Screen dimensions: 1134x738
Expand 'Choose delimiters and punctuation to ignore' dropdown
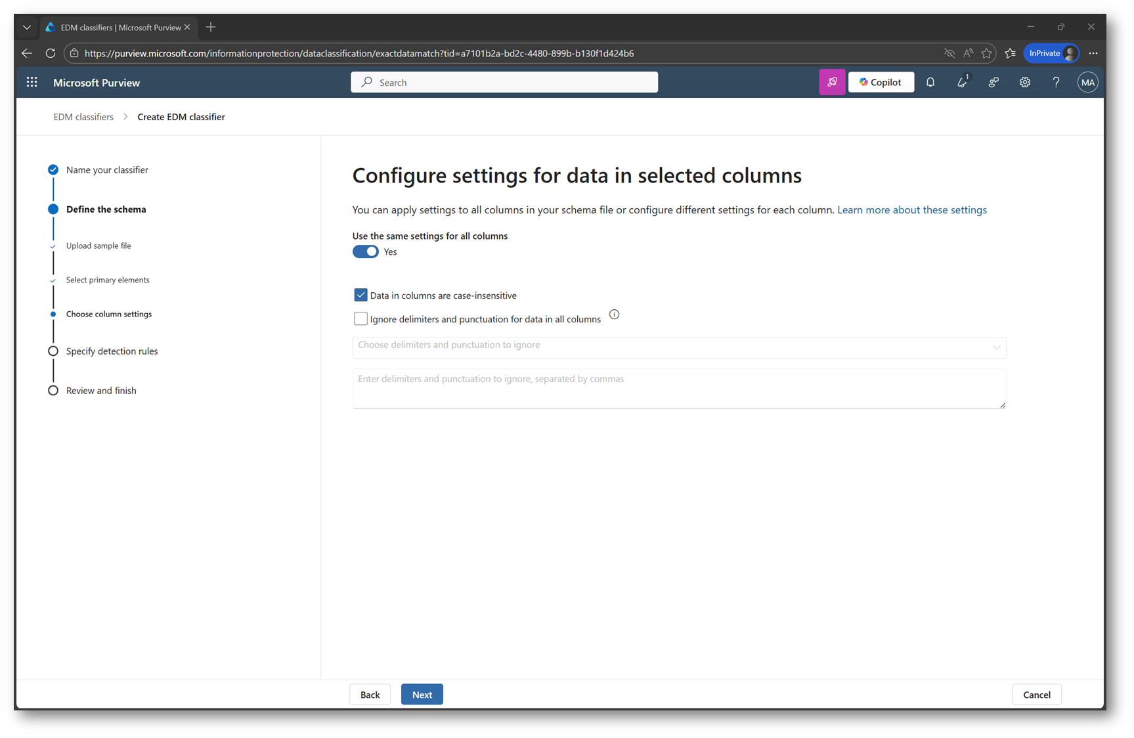click(x=679, y=346)
